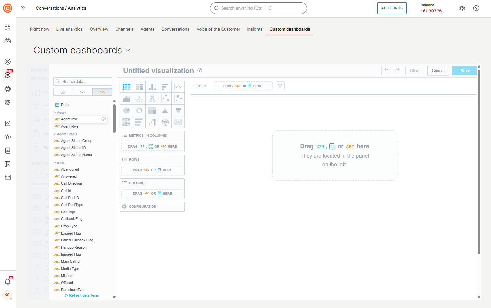The image size is (491, 308).
Task: Choose the sankey diagram visualization
Action: pyautogui.click(x=178, y=122)
